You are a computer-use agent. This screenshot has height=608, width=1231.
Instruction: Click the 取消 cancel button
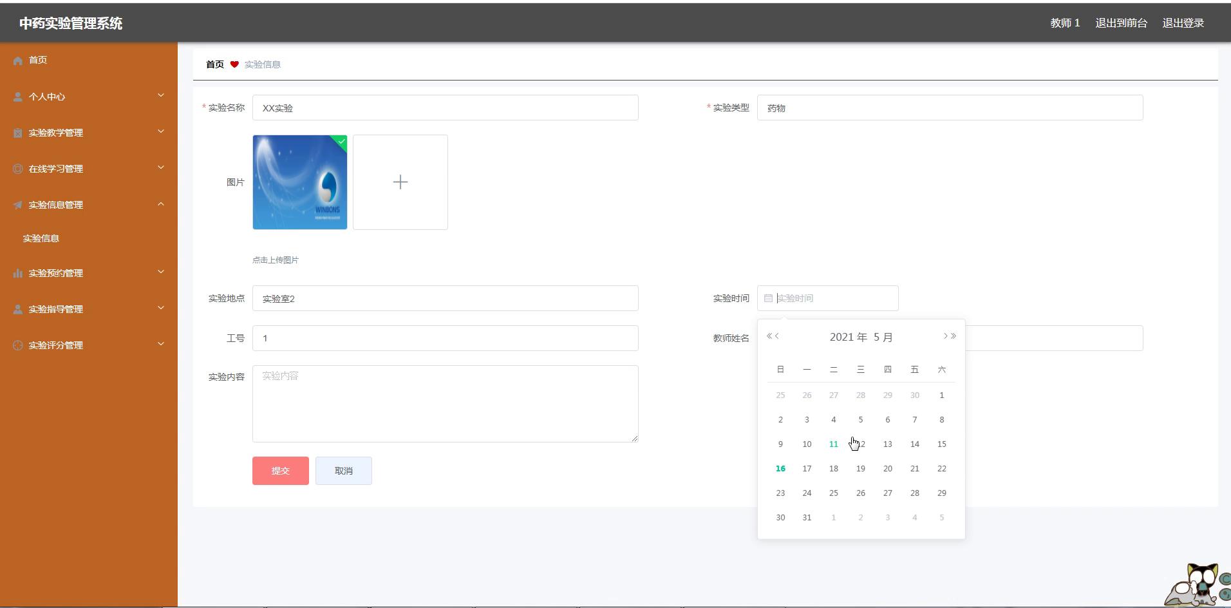click(343, 471)
